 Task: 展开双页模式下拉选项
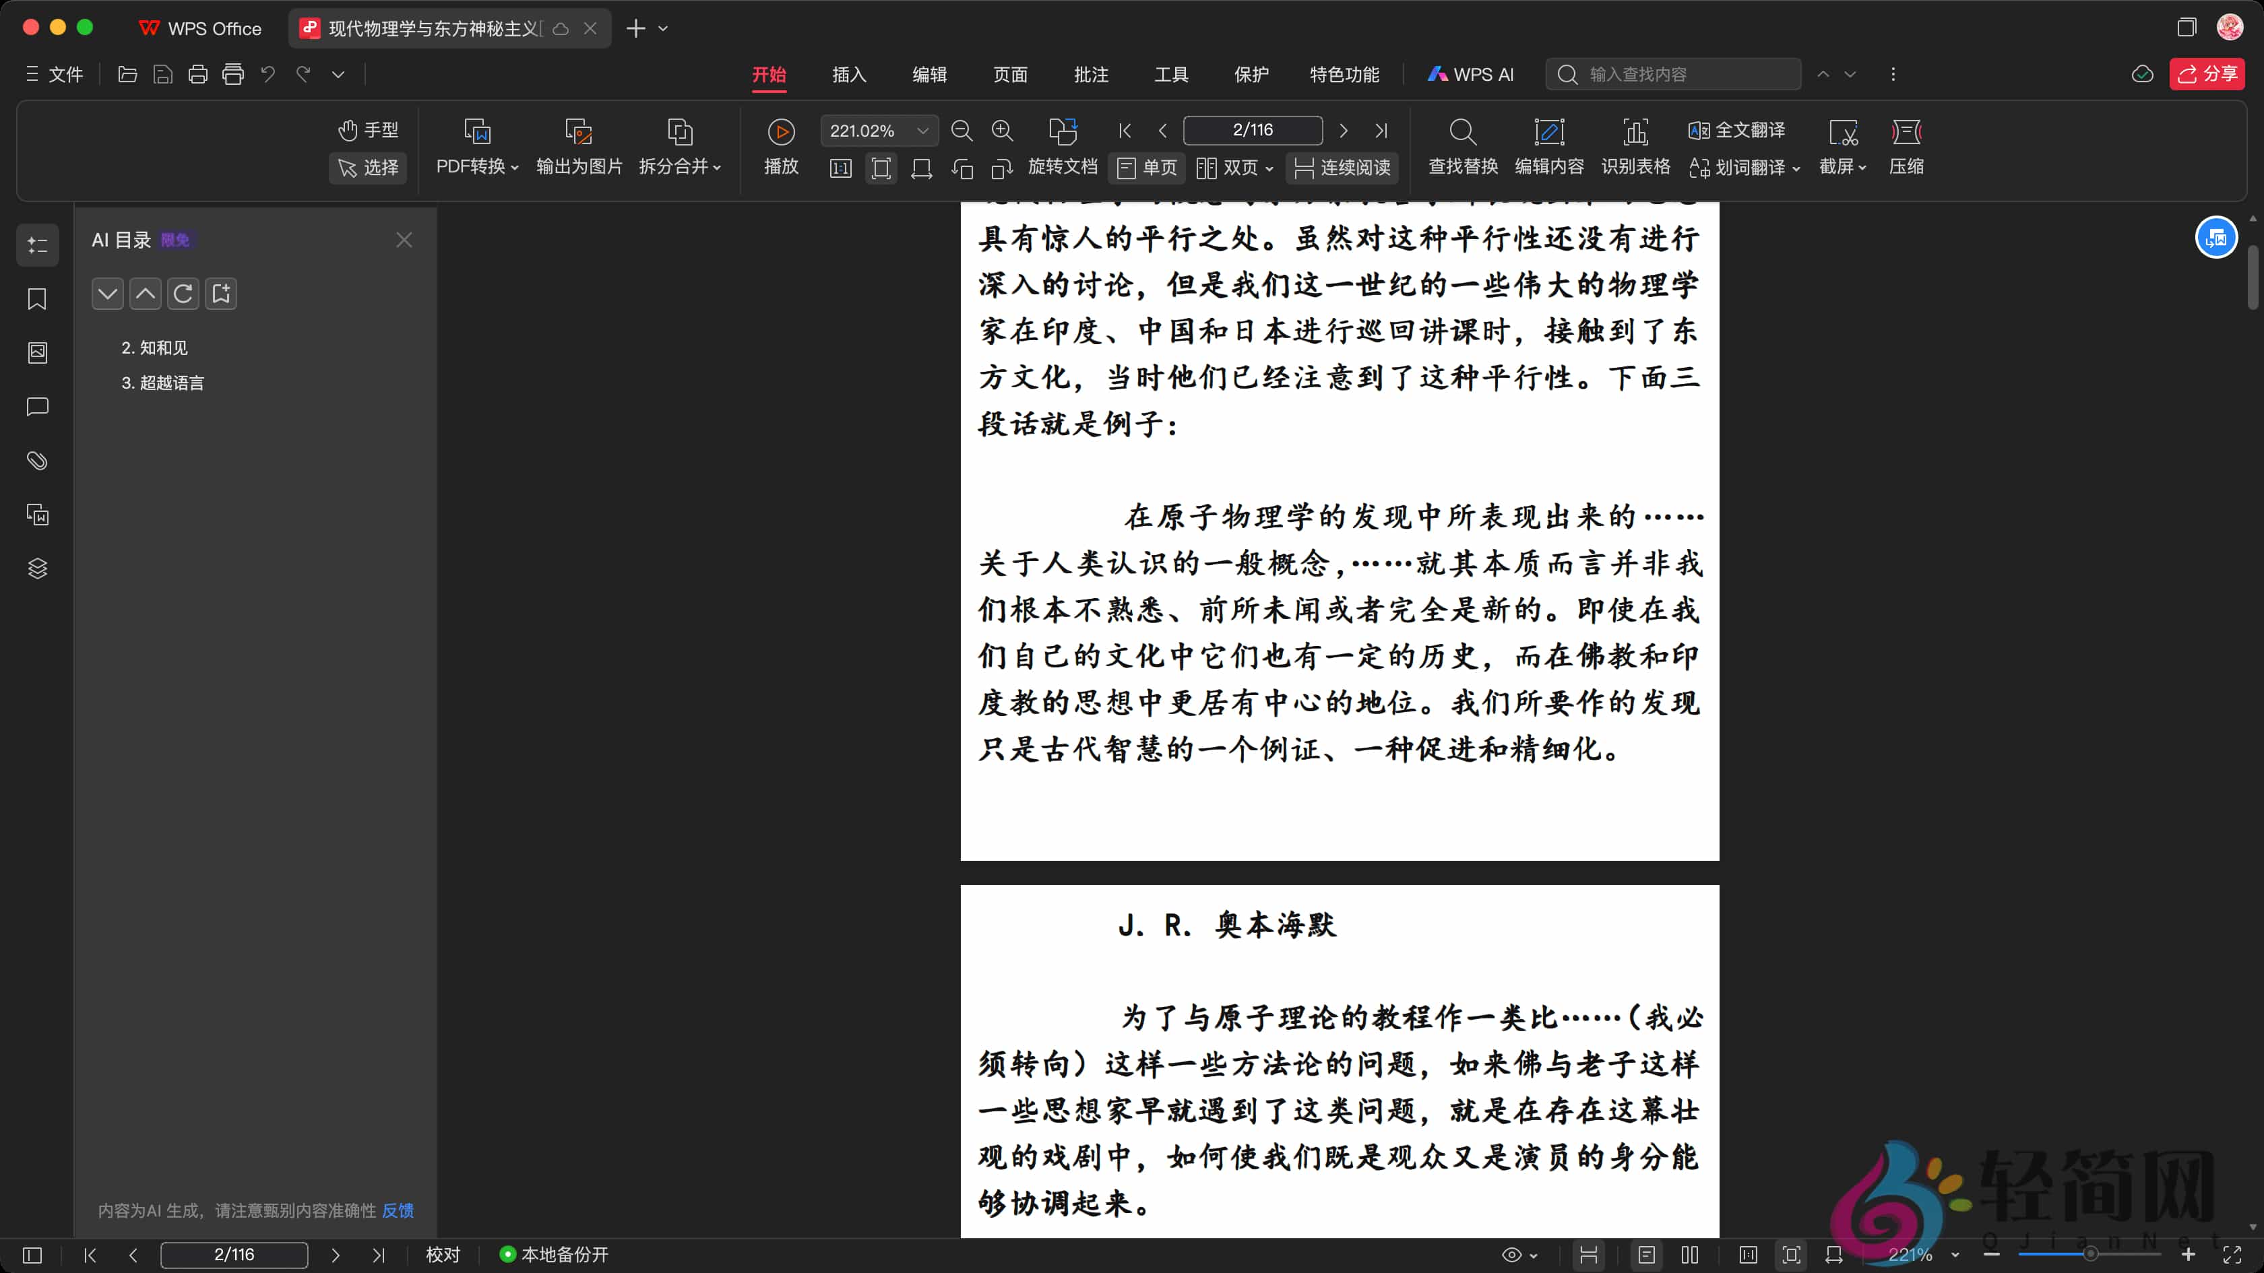click(1269, 168)
